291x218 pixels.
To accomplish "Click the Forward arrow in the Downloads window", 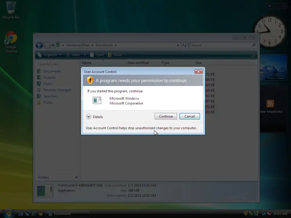I will (x=47, y=45).
